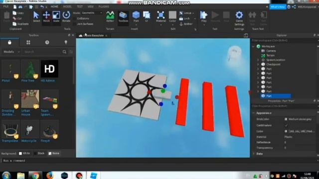Click the Color property swatch
The height and width of the screenshot is (179, 319).
(286, 131)
